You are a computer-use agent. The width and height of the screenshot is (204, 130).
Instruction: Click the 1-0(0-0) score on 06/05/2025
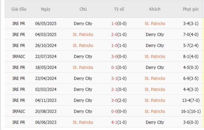click(x=119, y=23)
